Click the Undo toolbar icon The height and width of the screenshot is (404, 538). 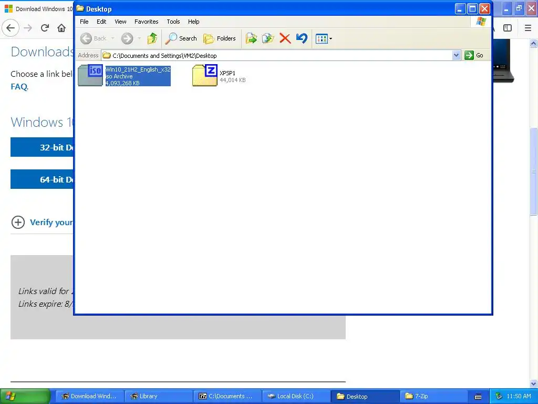pos(302,38)
